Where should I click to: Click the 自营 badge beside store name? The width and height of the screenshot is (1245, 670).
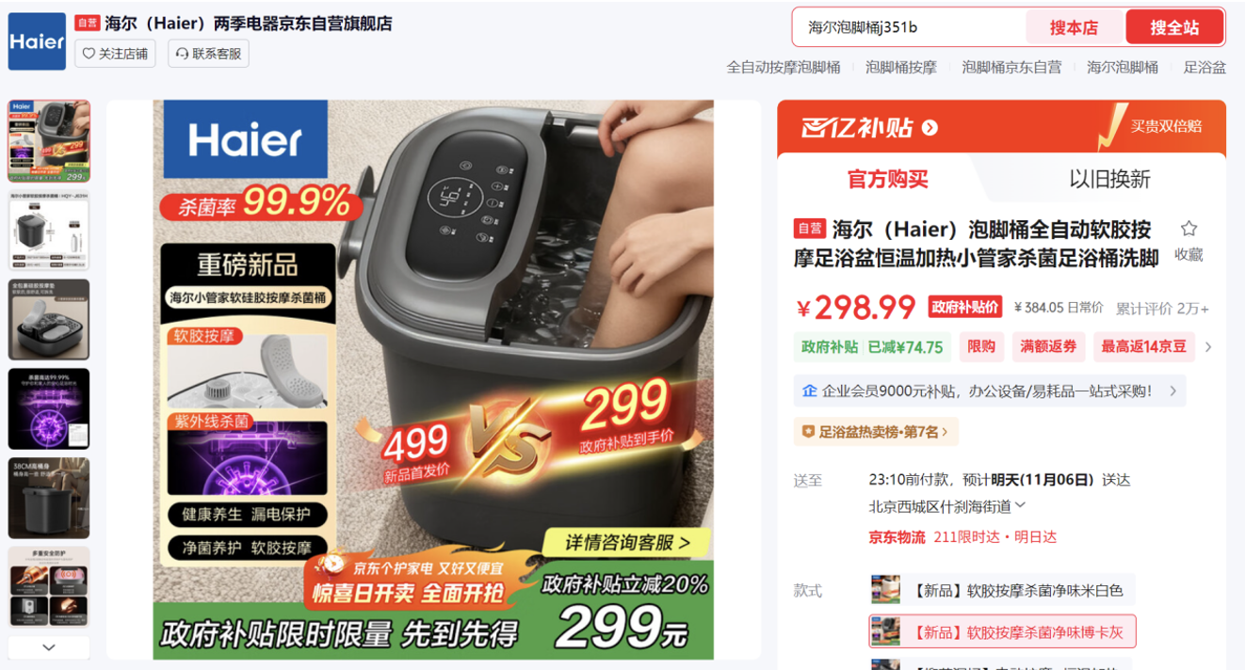coord(88,23)
